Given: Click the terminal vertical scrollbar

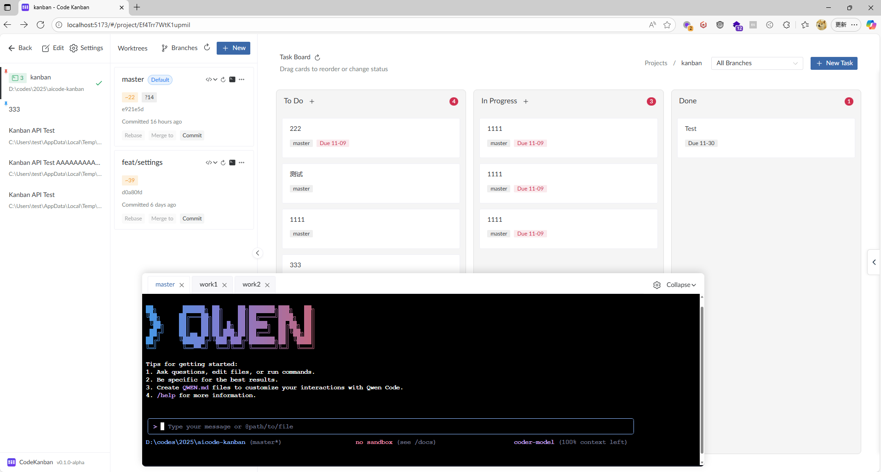Looking at the screenshot, I should (x=702, y=379).
